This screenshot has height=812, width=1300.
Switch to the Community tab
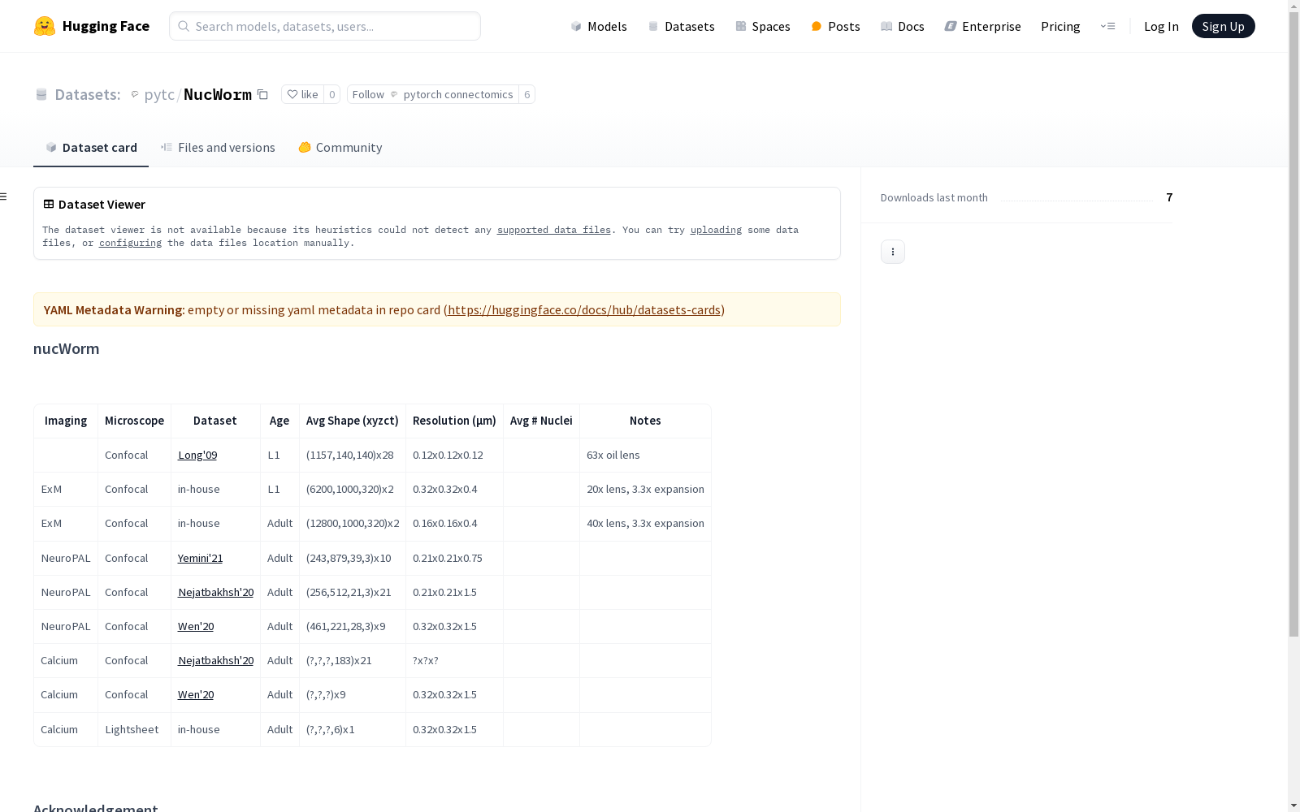click(x=340, y=147)
